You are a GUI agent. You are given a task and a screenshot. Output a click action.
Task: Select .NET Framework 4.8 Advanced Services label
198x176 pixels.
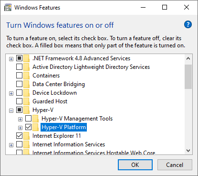click(81, 58)
